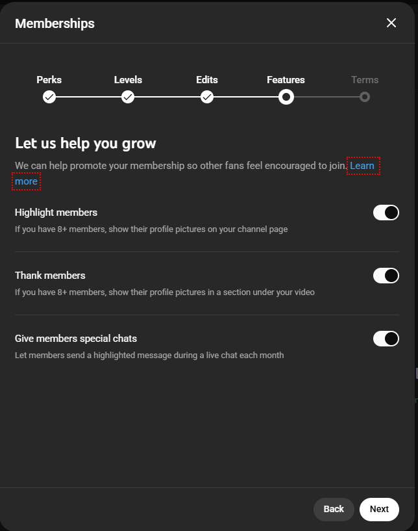
Task: Select the Perks step label text
Action: (x=49, y=79)
